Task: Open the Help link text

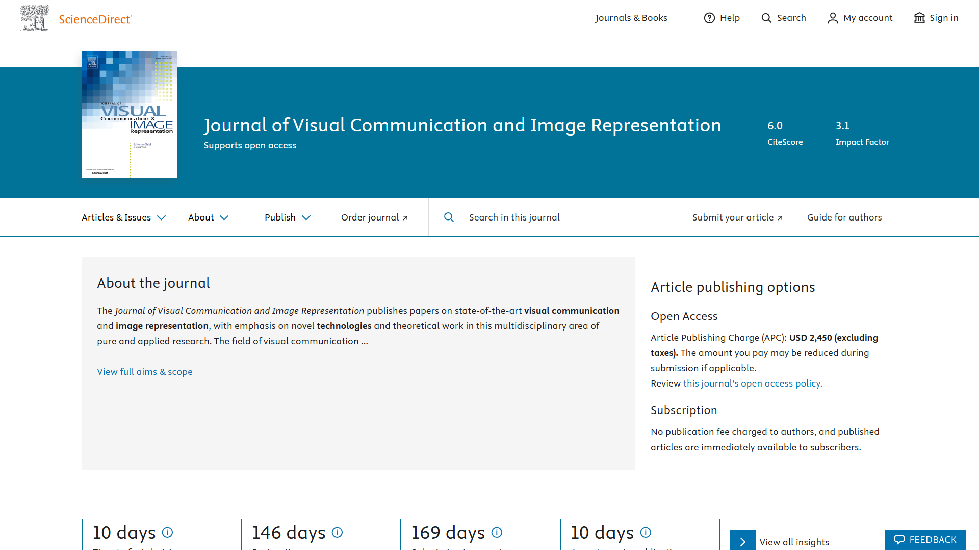Action: 730,18
